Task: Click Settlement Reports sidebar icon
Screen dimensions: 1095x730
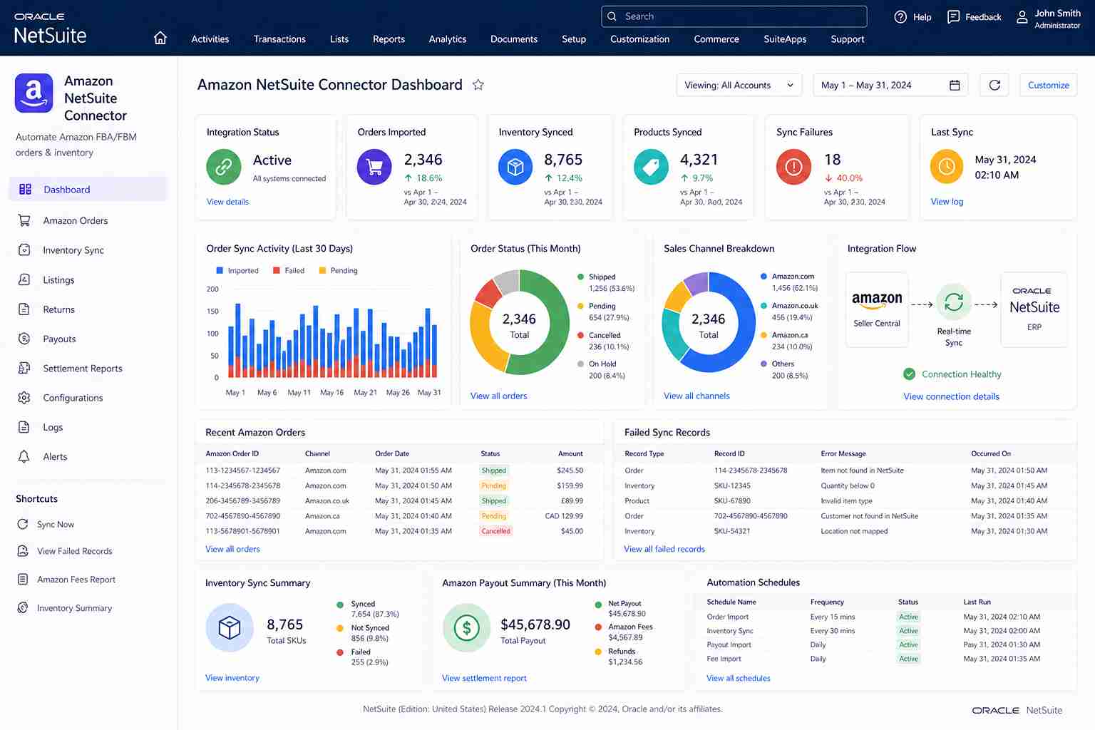Action: pyautogui.click(x=24, y=368)
